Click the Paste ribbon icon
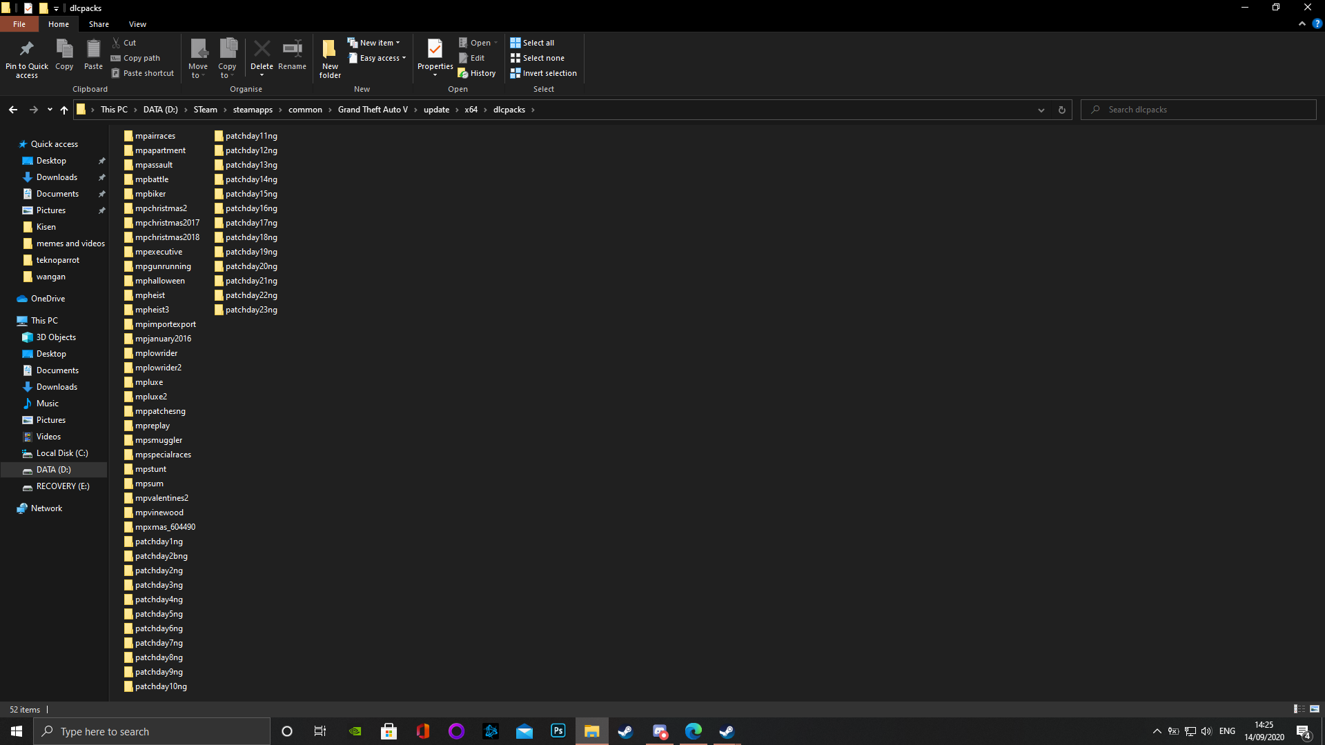 (x=93, y=54)
